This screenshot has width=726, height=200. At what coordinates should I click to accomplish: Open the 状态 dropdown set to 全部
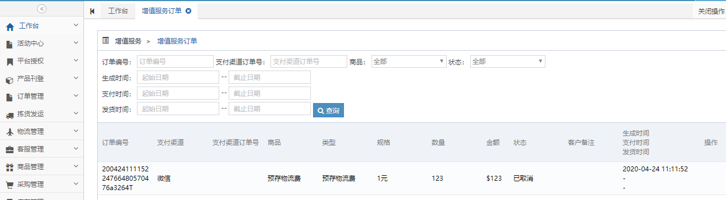pyautogui.click(x=508, y=62)
